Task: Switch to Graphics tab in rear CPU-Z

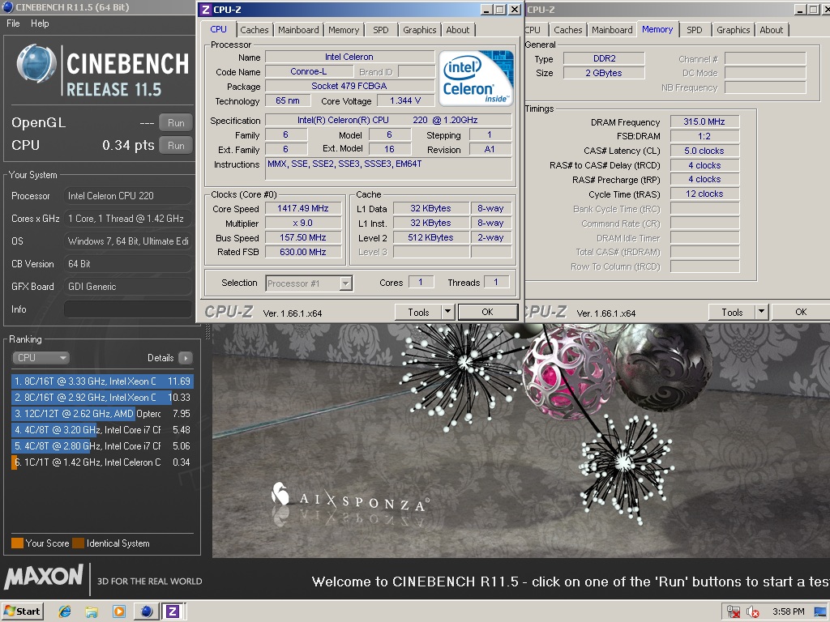Action: coord(733,30)
